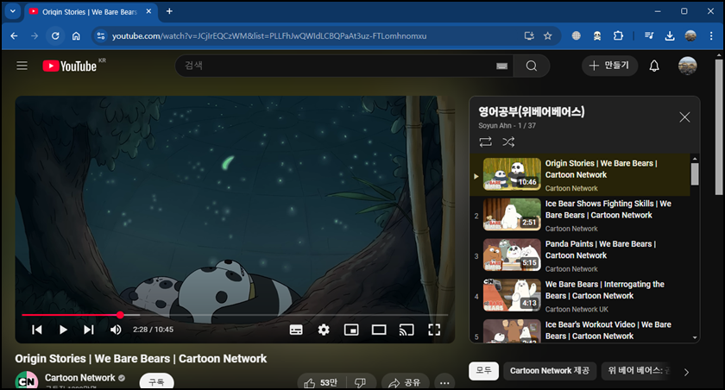The image size is (725, 390).
Task: Dislike the video
Action: pos(361,382)
